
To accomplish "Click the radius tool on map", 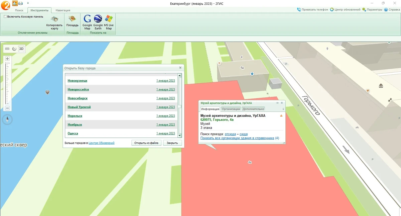I will click(x=14, y=49).
